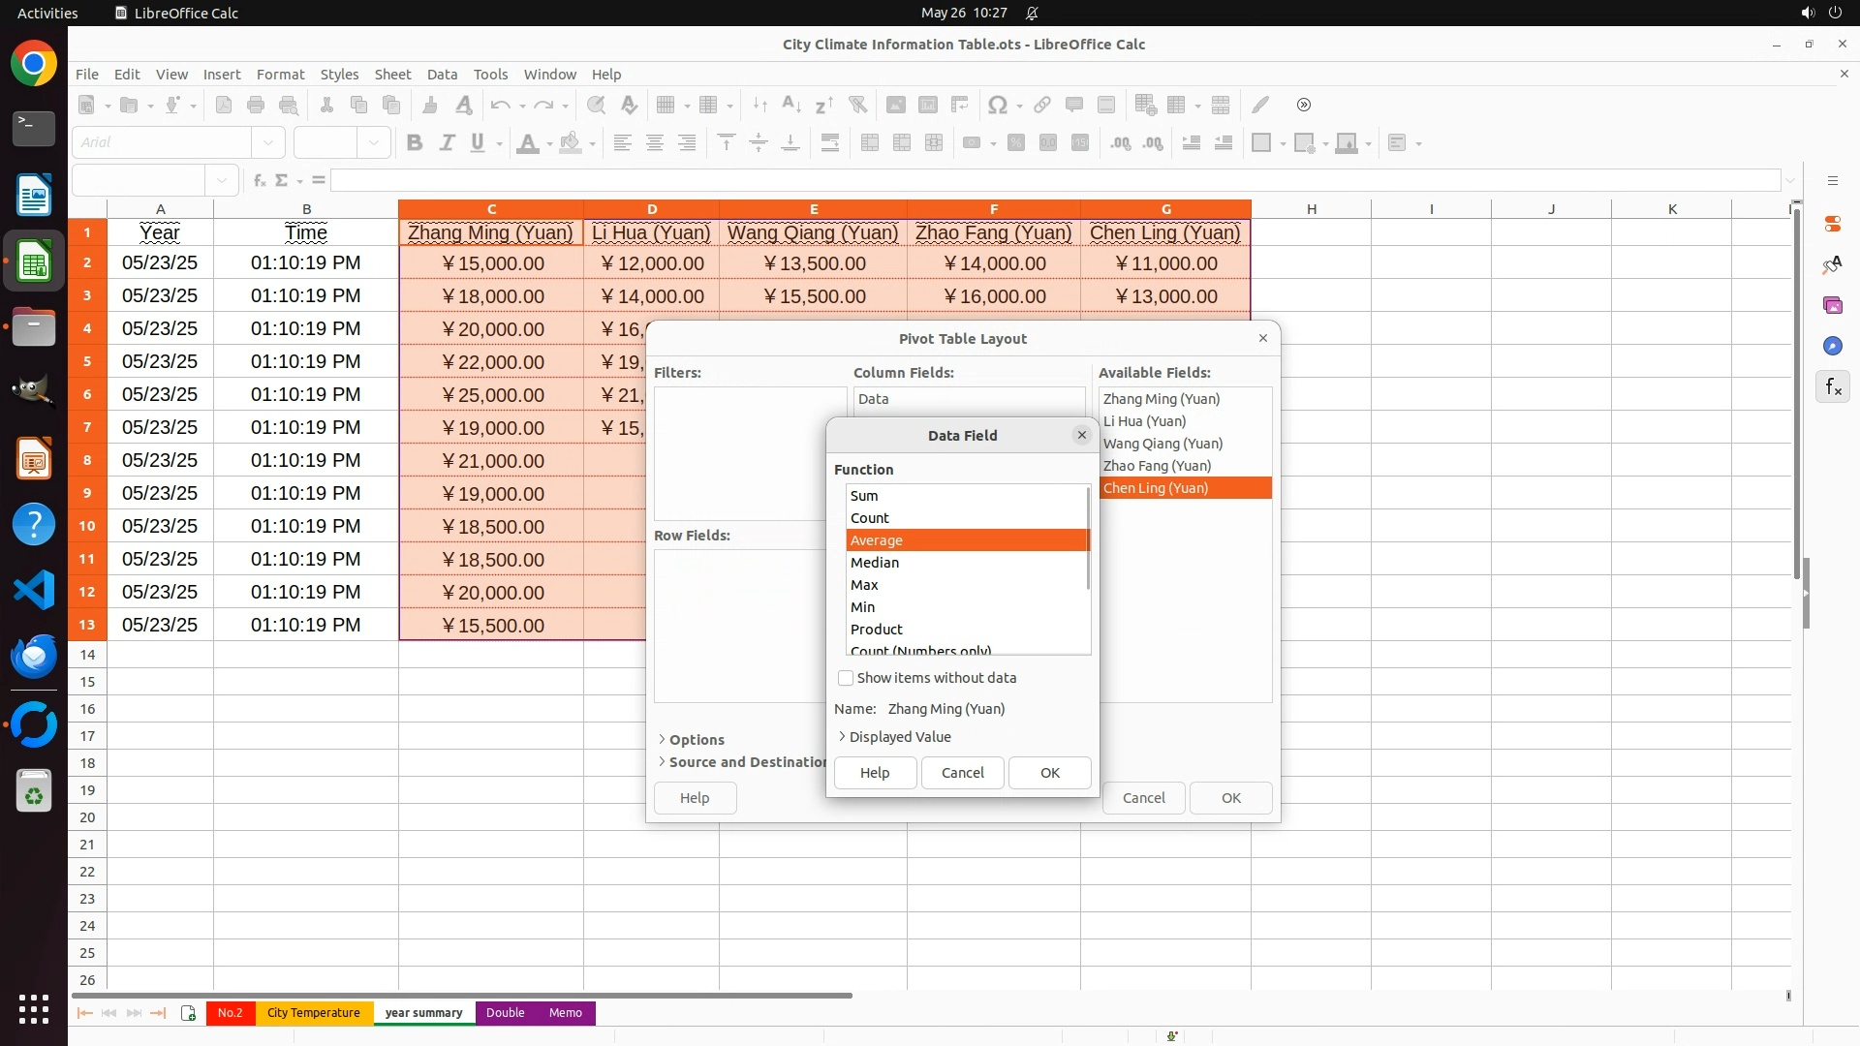Open the font name dropdown
This screenshot has width=1860, height=1046.
(x=268, y=143)
